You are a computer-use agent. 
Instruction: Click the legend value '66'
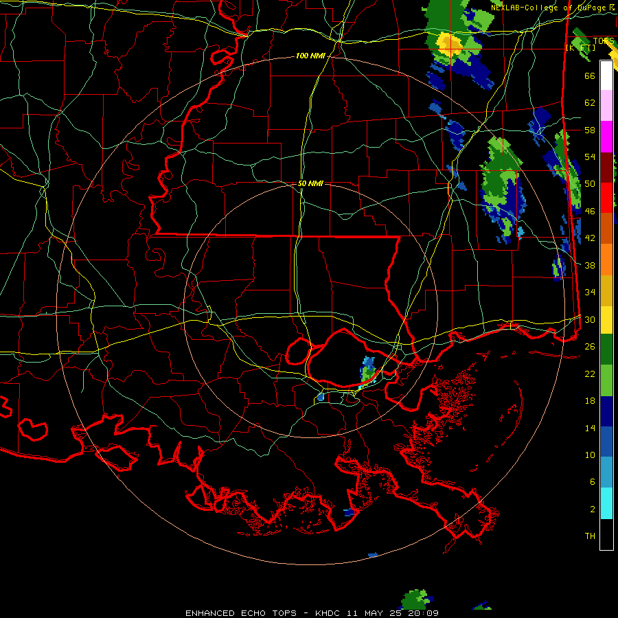click(590, 76)
